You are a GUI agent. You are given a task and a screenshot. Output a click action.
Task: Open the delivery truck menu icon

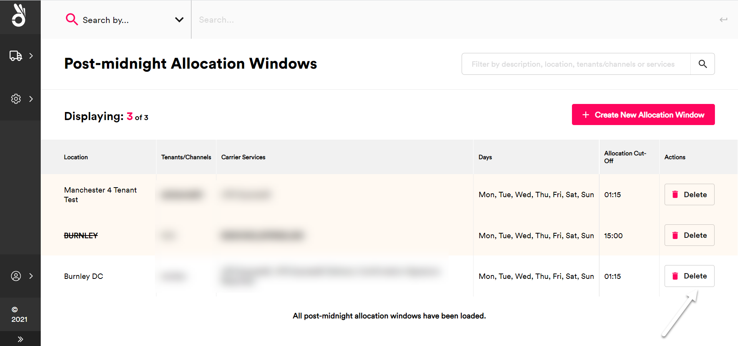(x=16, y=56)
